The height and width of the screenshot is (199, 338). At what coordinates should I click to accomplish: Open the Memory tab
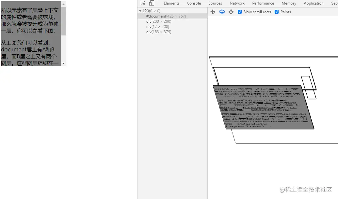(x=289, y=3)
